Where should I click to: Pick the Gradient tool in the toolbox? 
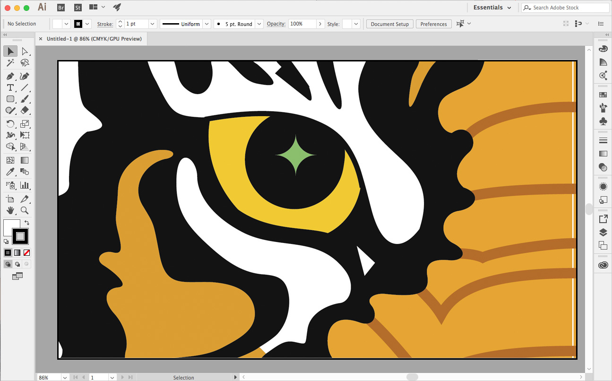(x=25, y=160)
